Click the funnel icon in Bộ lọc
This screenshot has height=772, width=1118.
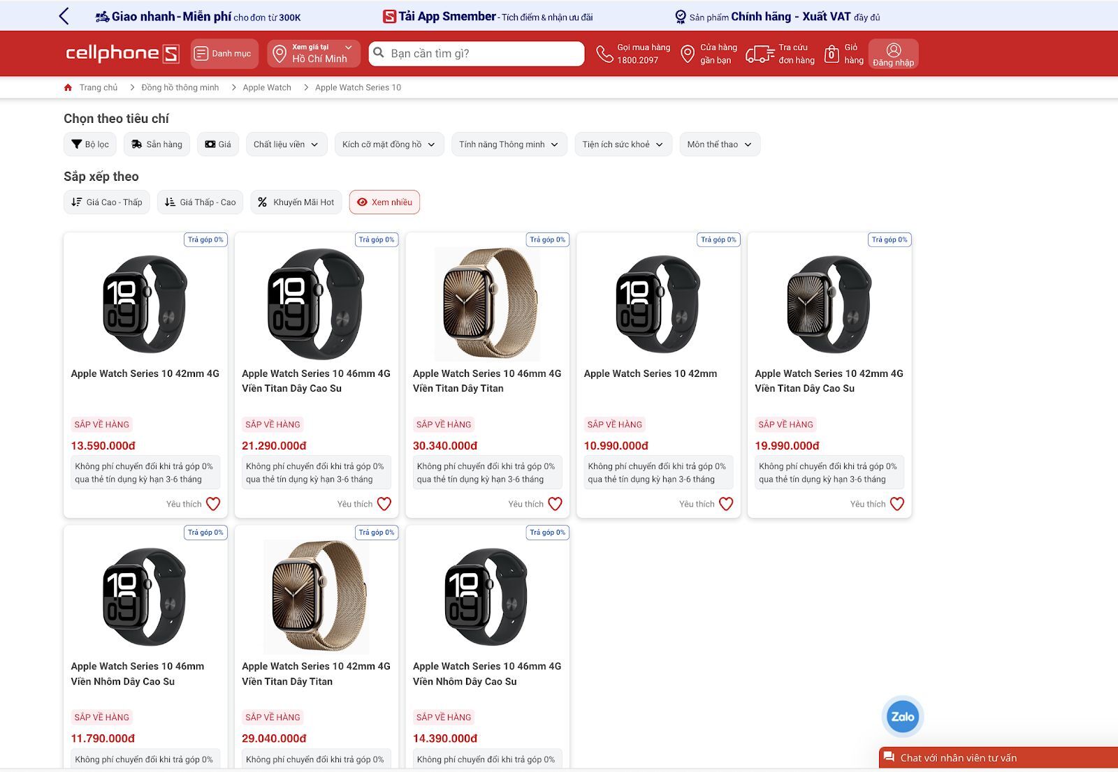pos(77,144)
